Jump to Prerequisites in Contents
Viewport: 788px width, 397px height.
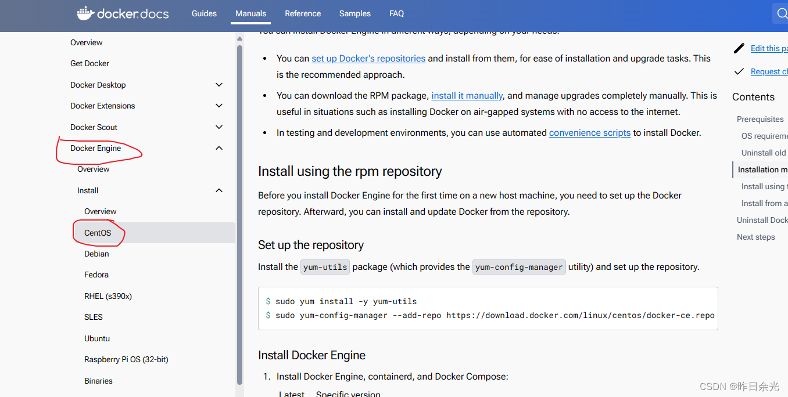760,119
